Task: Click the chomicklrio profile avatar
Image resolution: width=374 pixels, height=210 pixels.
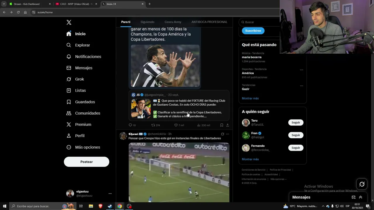Action: 123,136
